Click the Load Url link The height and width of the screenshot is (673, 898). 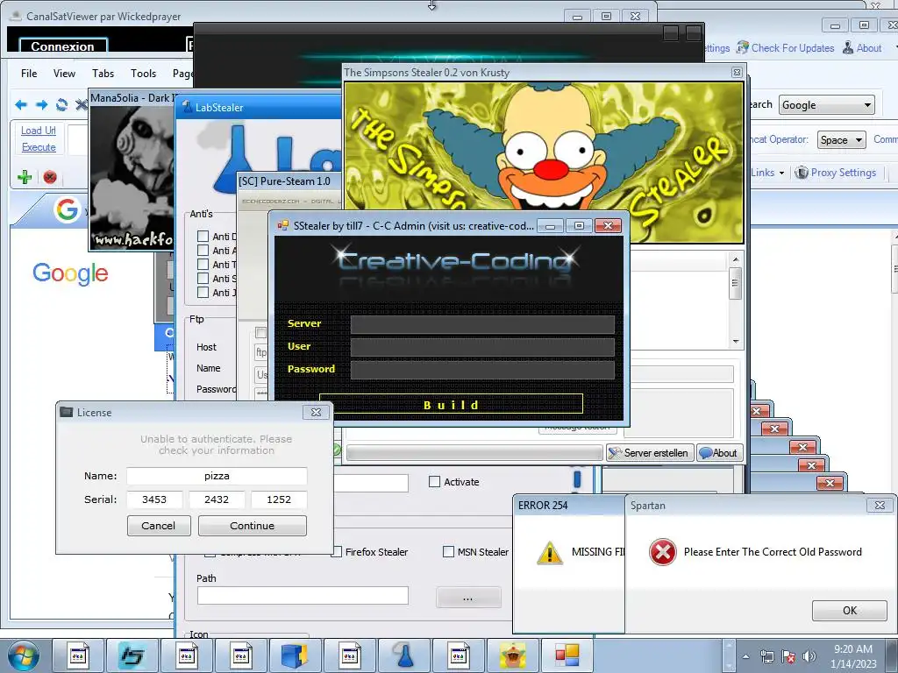pyautogui.click(x=39, y=131)
